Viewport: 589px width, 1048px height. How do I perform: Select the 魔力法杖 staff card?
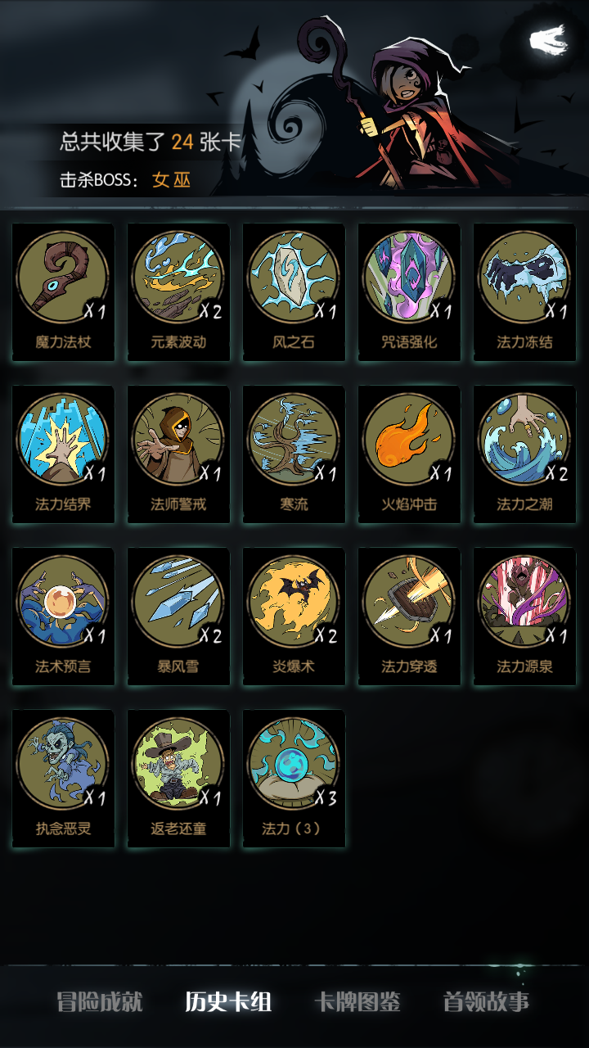[63, 292]
